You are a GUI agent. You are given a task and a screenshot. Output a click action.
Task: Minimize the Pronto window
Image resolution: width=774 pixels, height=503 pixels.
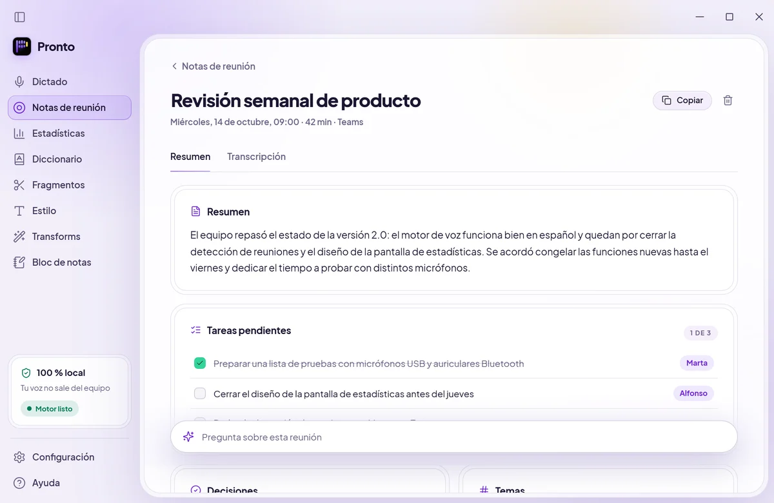[700, 17]
